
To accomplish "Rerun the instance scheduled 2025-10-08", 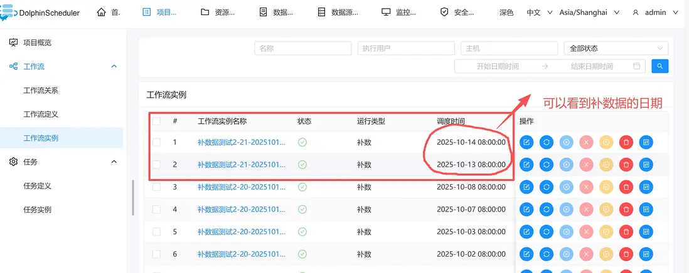I will pos(546,187).
